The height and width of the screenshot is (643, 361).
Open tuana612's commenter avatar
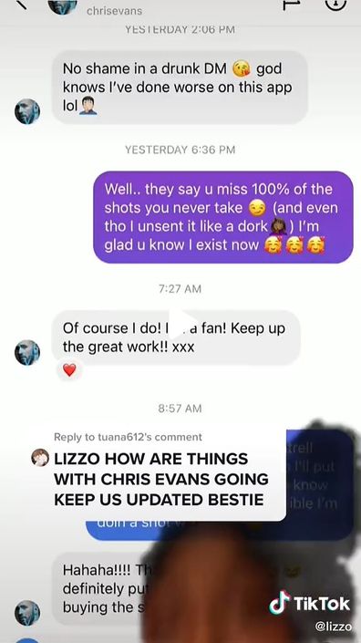point(40,457)
